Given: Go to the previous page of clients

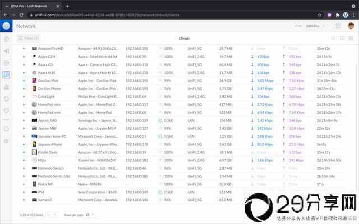Looking at the screenshot, I should pos(48,214).
